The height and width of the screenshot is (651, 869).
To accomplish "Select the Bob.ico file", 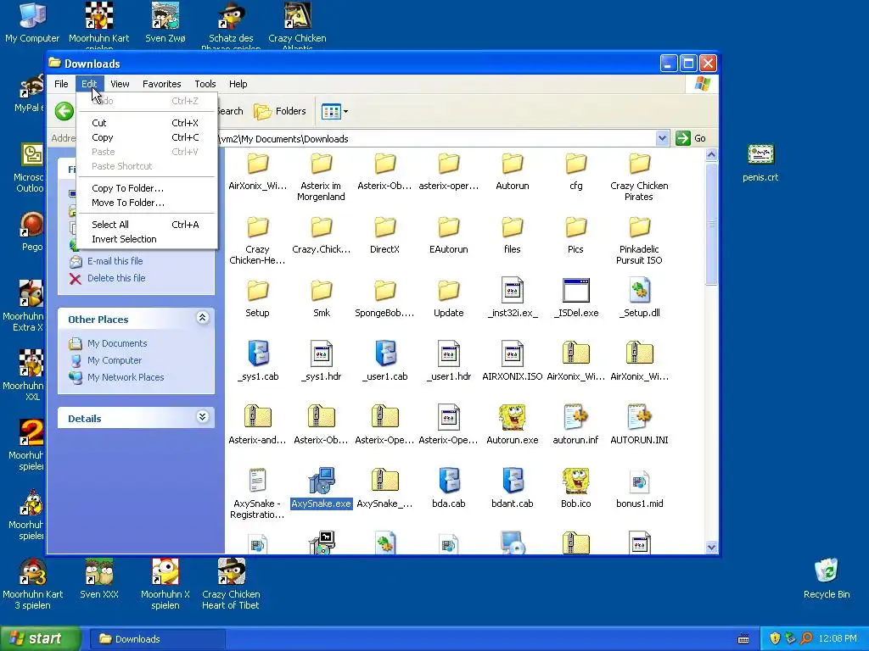I will [576, 489].
